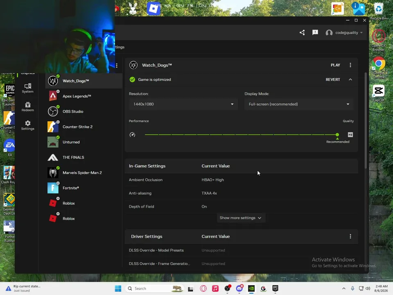393x295 pixels.
Task: Click PLAY for Watch_Dogs
Action: point(335,65)
